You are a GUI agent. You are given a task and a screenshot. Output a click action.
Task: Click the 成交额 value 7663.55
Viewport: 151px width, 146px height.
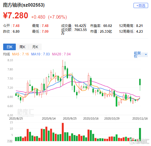point(80,30)
